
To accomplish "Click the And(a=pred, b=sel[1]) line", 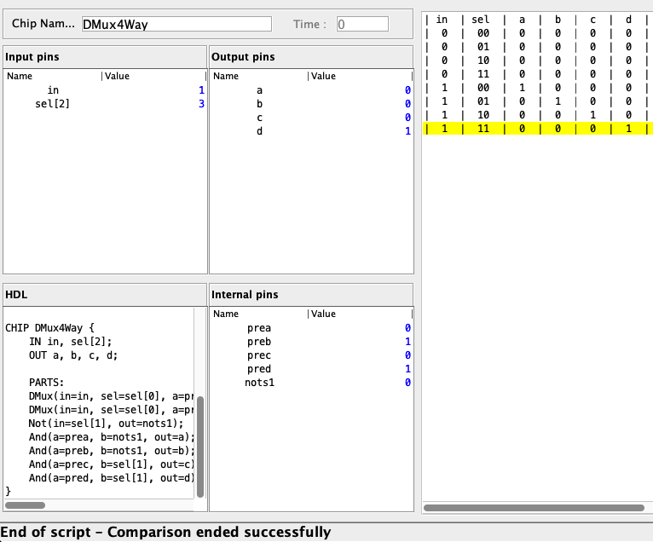I will 111,478.
